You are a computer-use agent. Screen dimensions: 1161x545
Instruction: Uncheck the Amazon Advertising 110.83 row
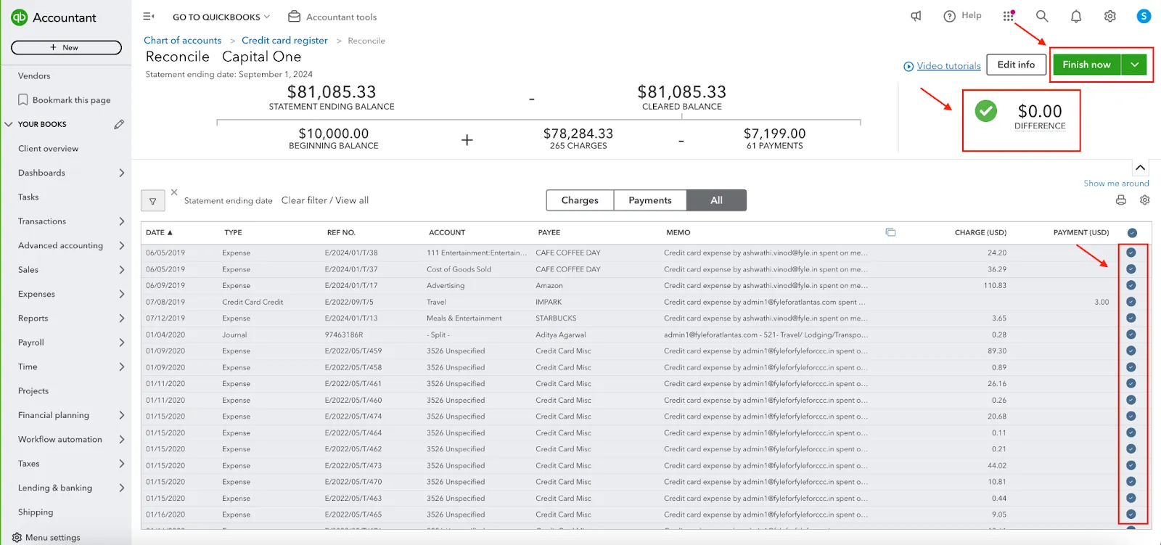click(x=1131, y=285)
